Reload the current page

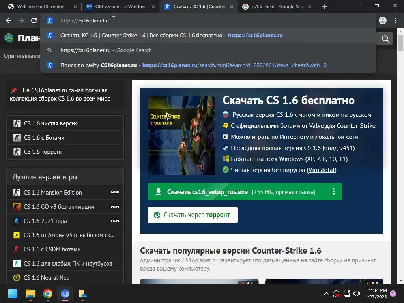34,21
